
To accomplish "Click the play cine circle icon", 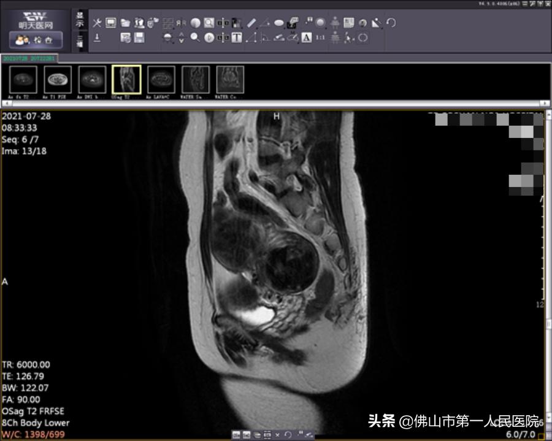I will coord(209,37).
